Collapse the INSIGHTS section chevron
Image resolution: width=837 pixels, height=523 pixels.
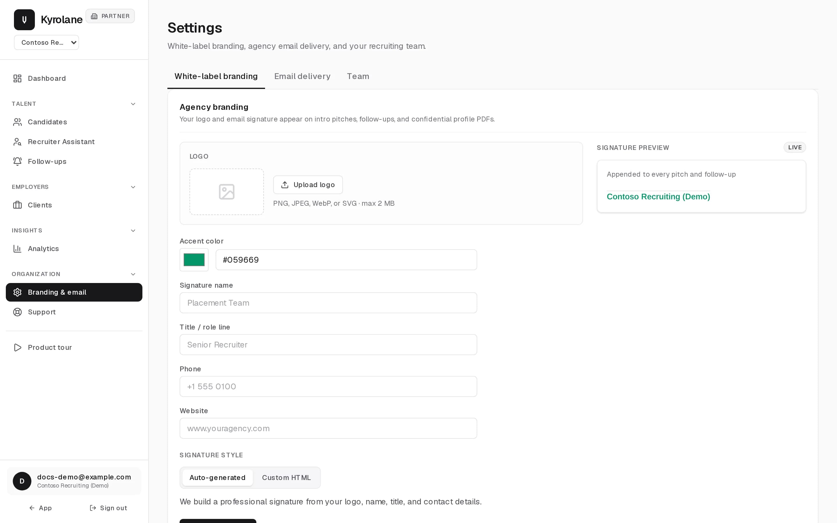133,231
